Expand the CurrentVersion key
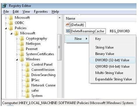This screenshot has width=140, height=107. [22, 70]
